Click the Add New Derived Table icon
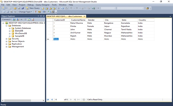 point(53,12)
